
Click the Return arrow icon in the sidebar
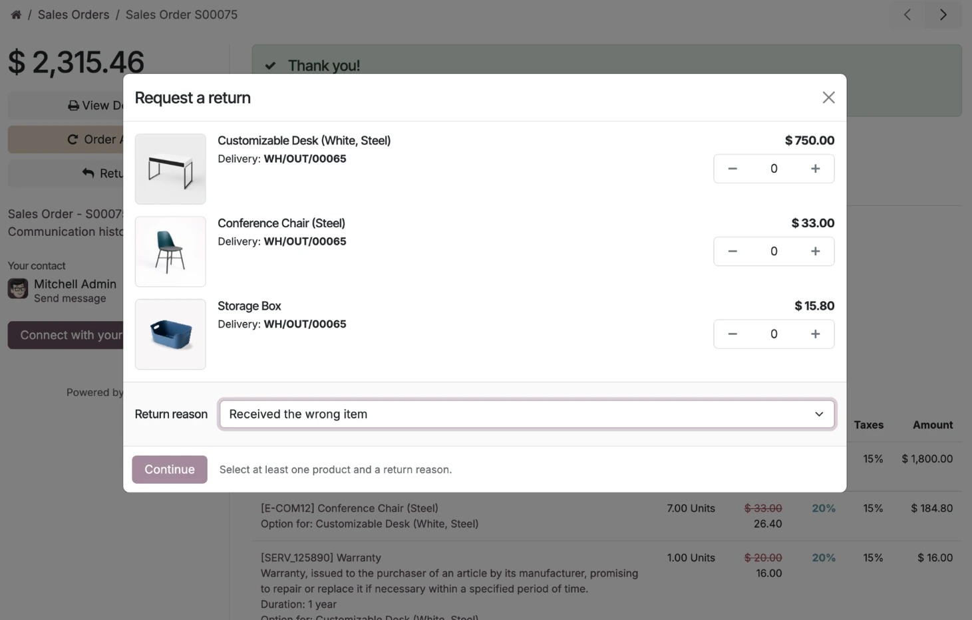click(88, 173)
